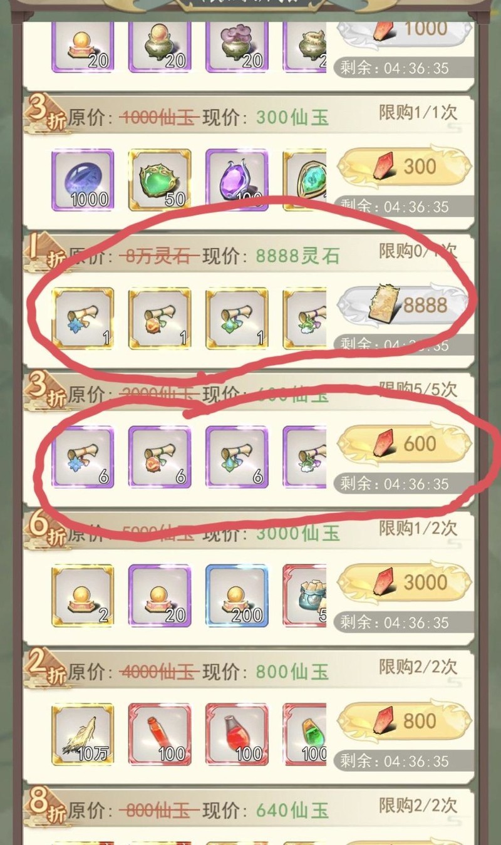Select the round red flask with 100
This screenshot has height=845, width=501.
(237, 734)
